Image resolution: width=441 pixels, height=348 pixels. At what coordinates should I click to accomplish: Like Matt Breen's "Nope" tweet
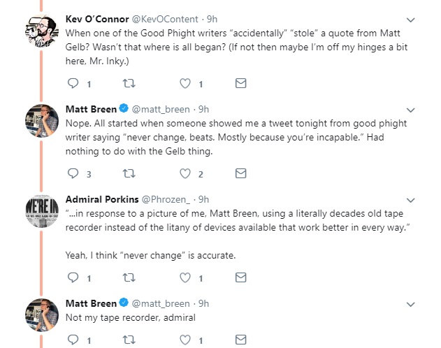point(185,173)
